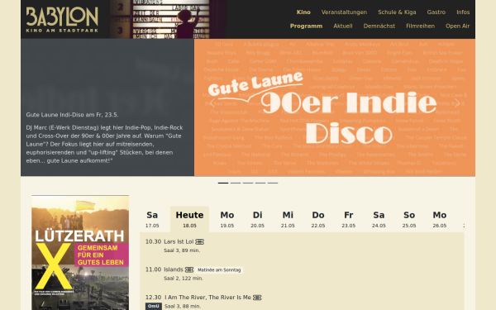Jump to the first carousel slide indicator
Image resolution: width=496 pixels, height=310 pixels.
(223, 183)
